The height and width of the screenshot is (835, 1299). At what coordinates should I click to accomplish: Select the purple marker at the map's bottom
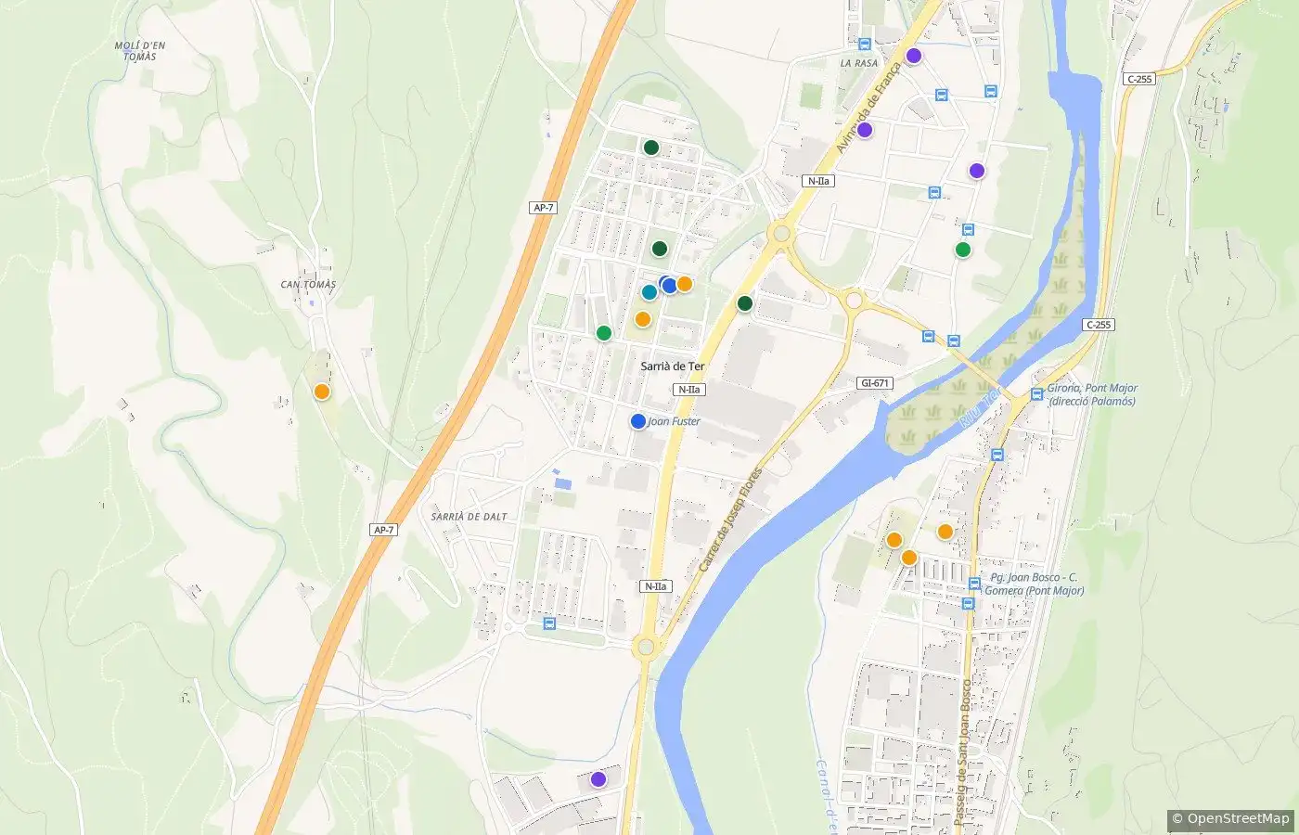[x=598, y=779]
